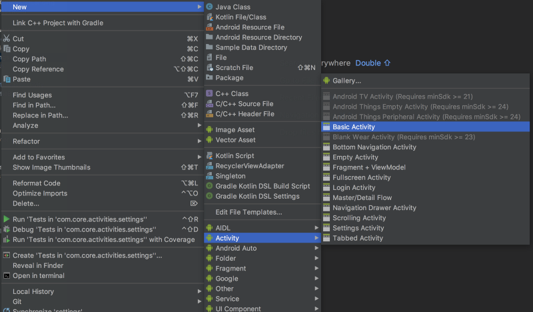The width and height of the screenshot is (533, 312).
Task: Click the RecyclerViewAdapter template icon
Action: [x=209, y=166]
